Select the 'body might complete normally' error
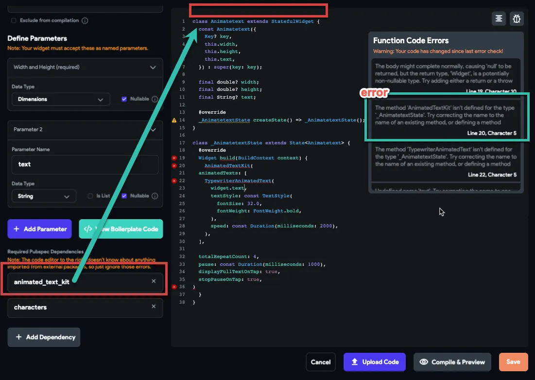535x380 pixels. pos(446,78)
